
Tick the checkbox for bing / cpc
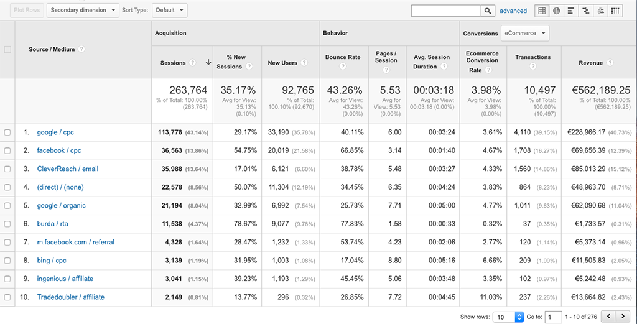7,261
